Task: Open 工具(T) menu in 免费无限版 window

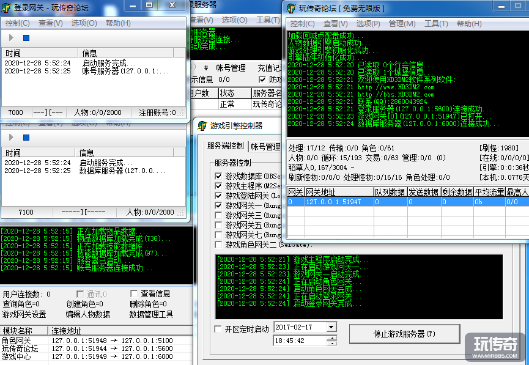Action: coord(436,24)
